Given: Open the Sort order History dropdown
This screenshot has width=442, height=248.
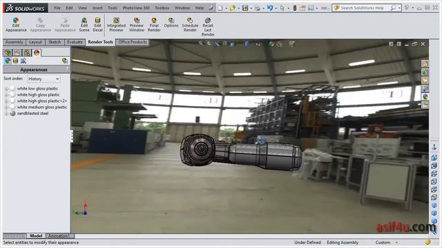Looking at the screenshot, I should point(44,79).
